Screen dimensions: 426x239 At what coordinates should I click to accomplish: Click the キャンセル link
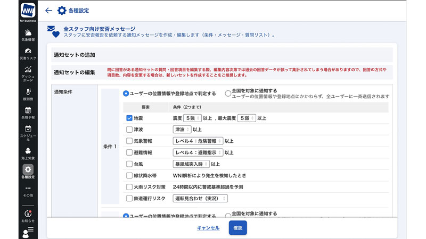pyautogui.click(x=208, y=228)
